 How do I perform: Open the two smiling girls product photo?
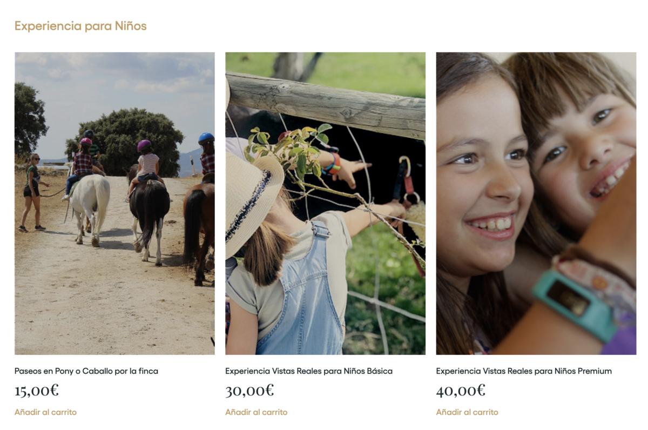tap(536, 203)
